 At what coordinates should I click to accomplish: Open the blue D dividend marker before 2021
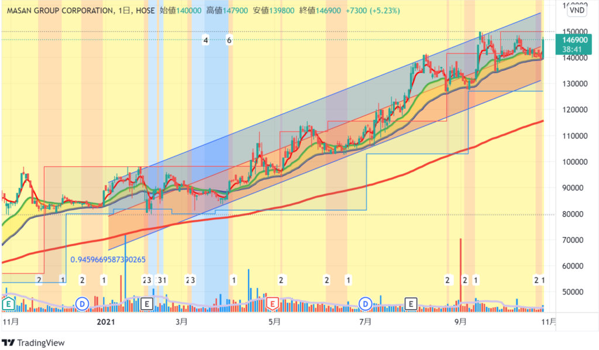[82, 304]
